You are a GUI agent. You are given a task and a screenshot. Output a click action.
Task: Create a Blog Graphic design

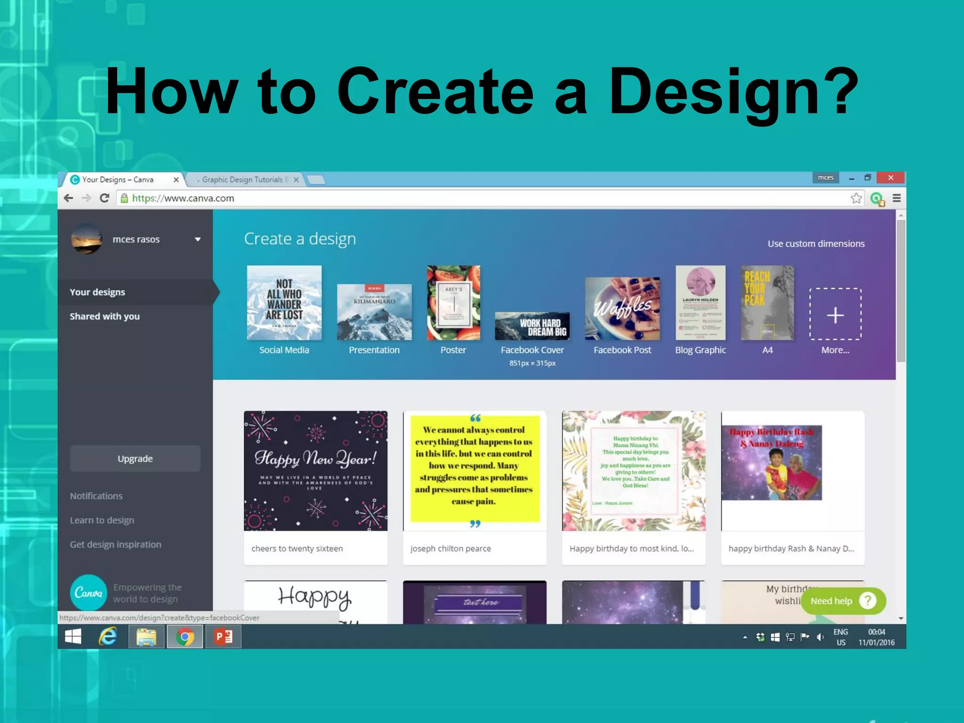click(700, 303)
